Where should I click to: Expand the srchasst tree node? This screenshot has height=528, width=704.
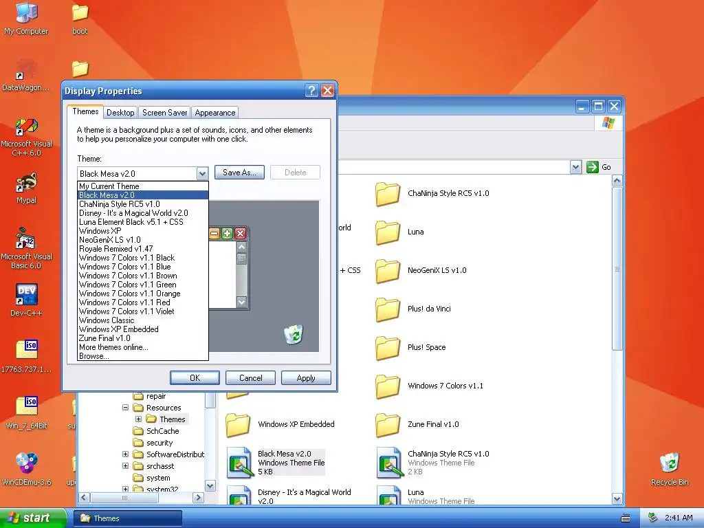click(x=126, y=466)
